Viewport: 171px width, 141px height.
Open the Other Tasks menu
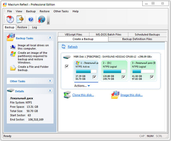[61, 11]
